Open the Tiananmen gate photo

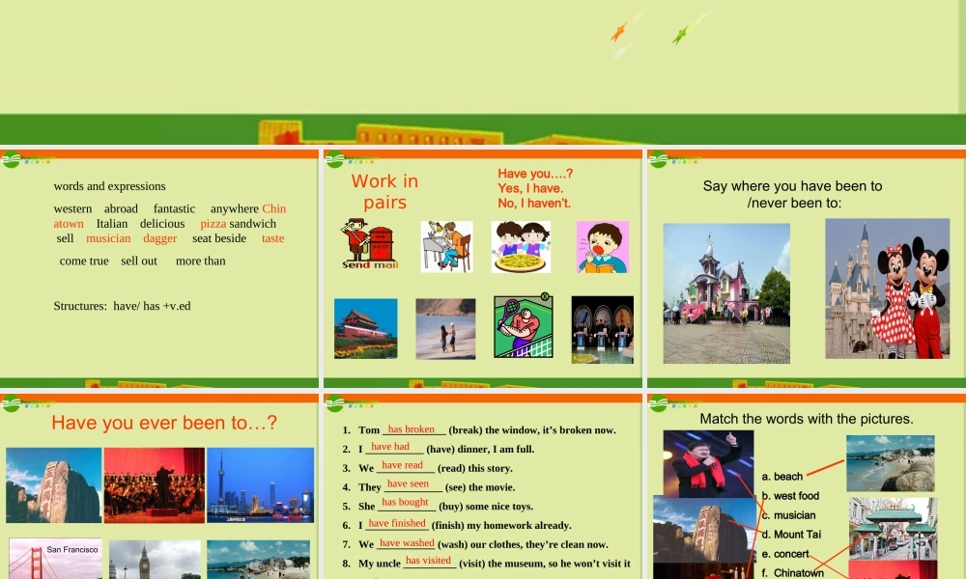pyautogui.click(x=366, y=328)
